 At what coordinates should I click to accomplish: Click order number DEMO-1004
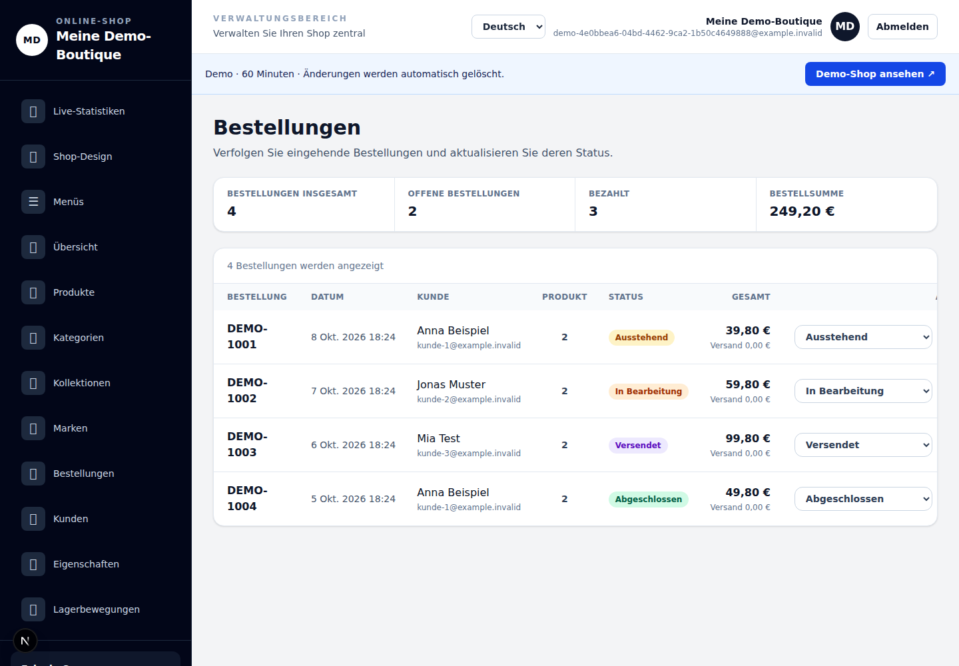[247, 498]
